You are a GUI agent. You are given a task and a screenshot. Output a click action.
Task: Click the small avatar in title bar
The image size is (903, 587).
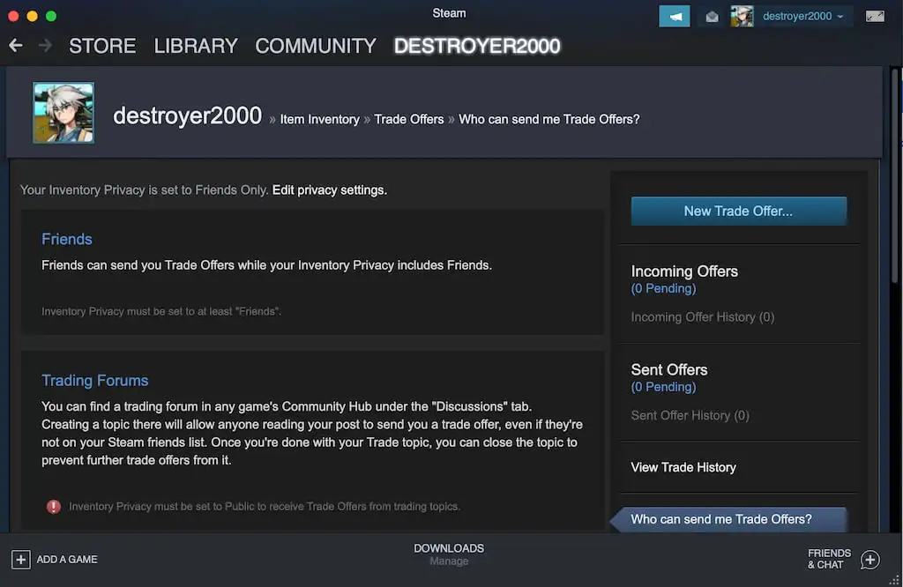coord(742,16)
